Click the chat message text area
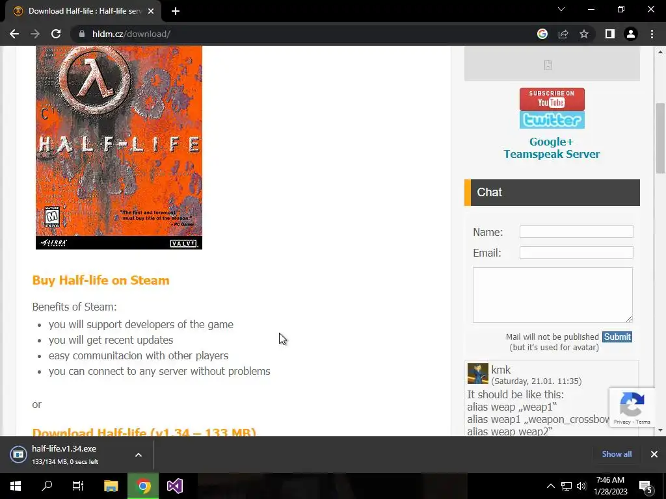This screenshot has height=499, width=666. point(553,295)
